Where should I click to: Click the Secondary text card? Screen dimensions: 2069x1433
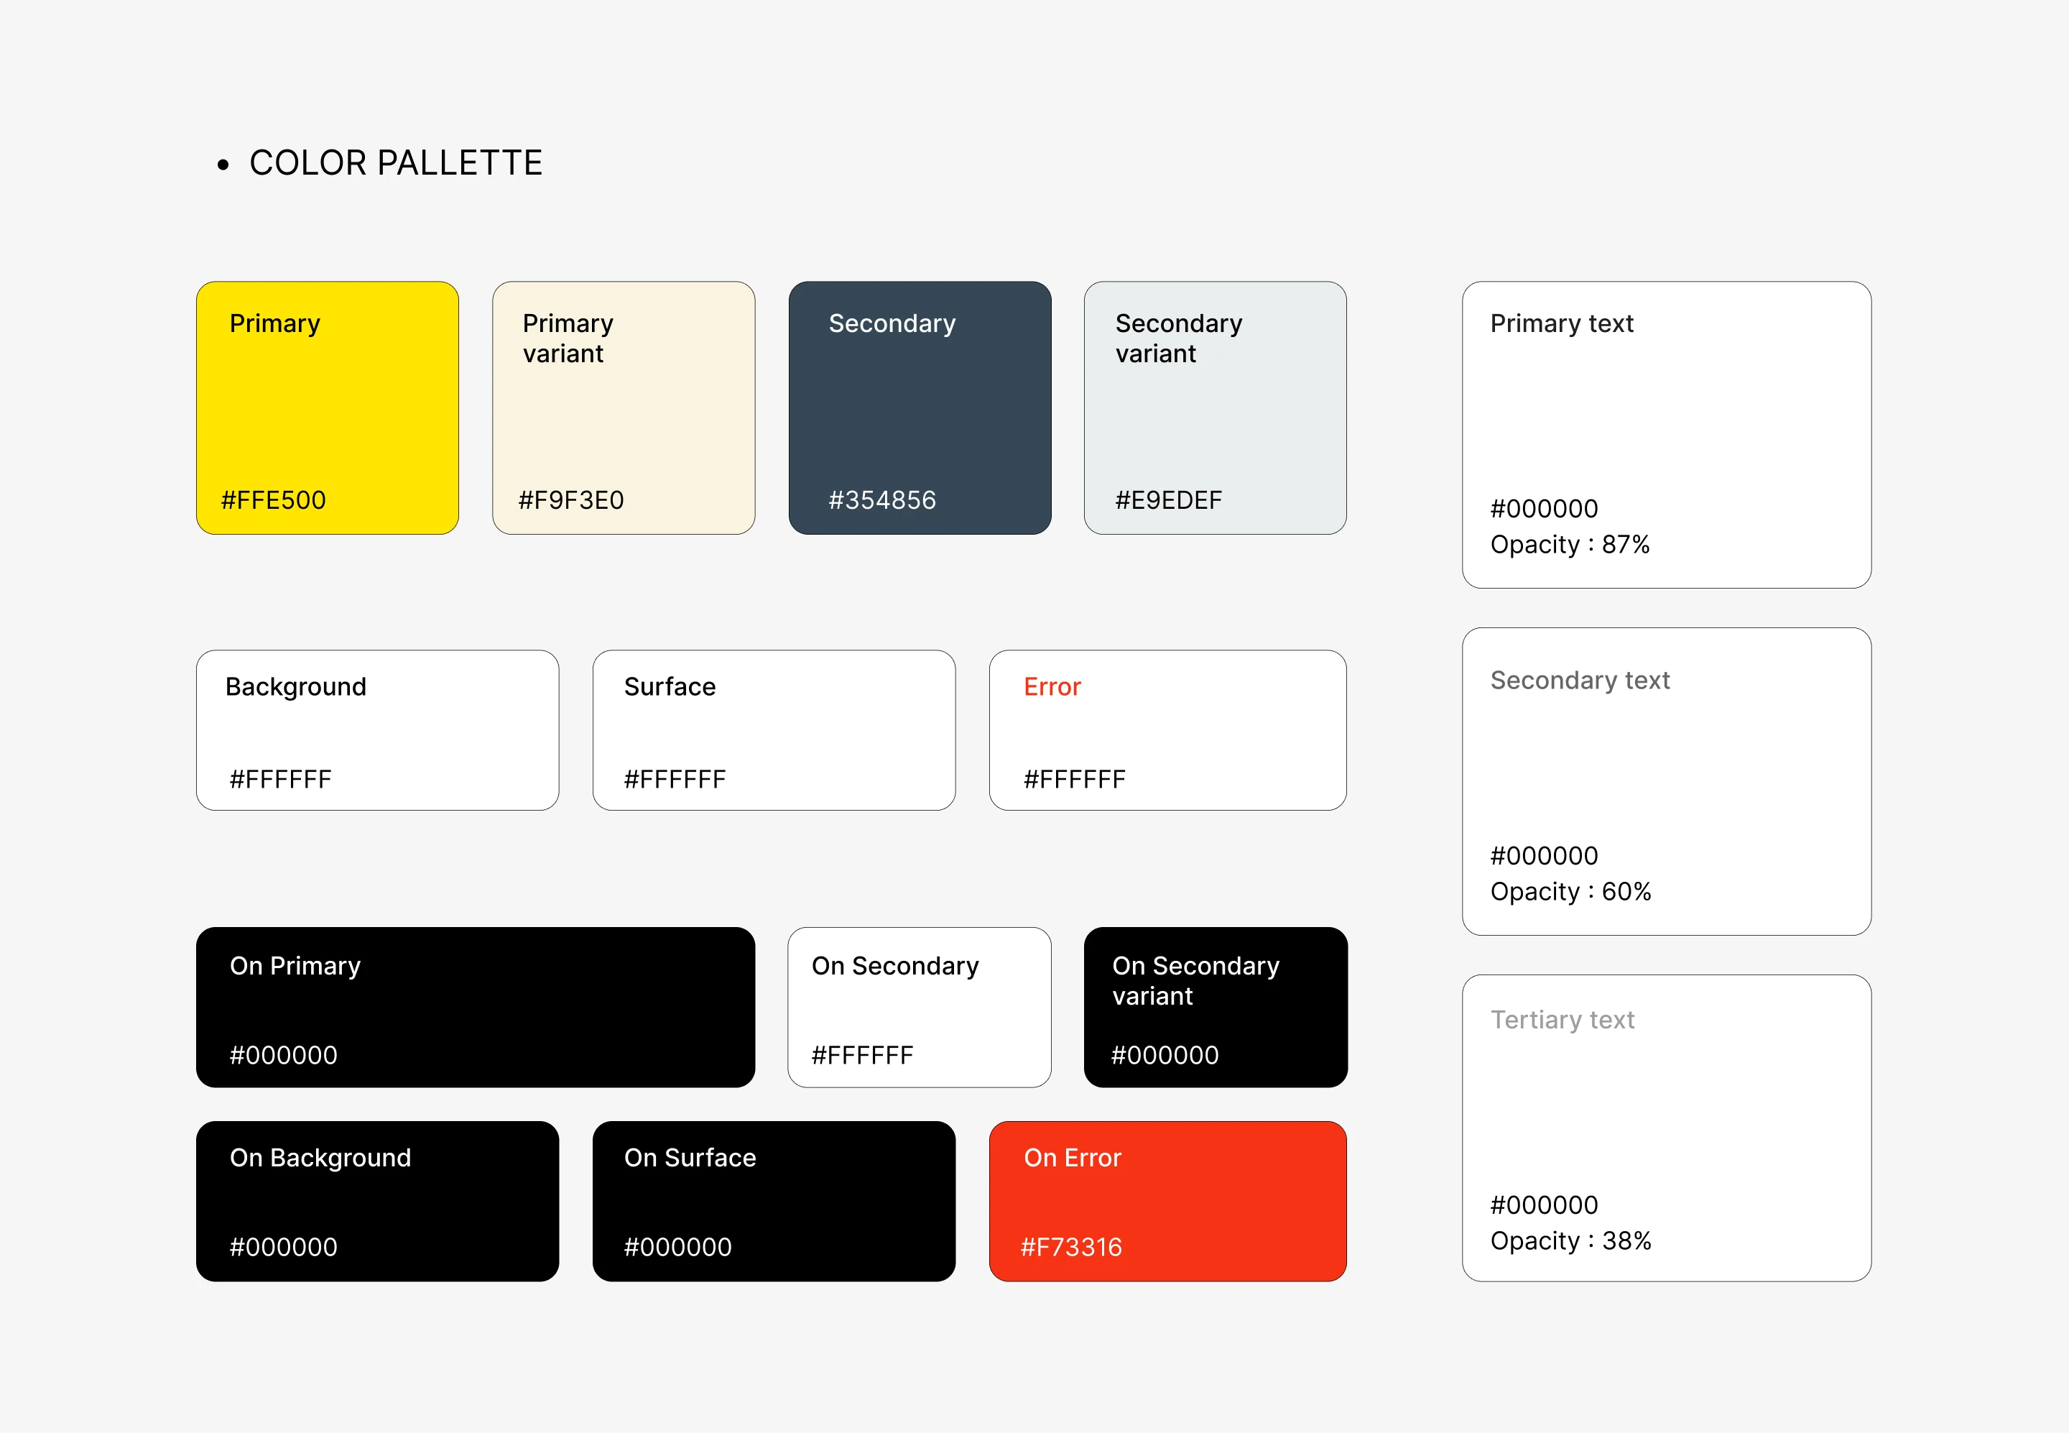point(1666,781)
